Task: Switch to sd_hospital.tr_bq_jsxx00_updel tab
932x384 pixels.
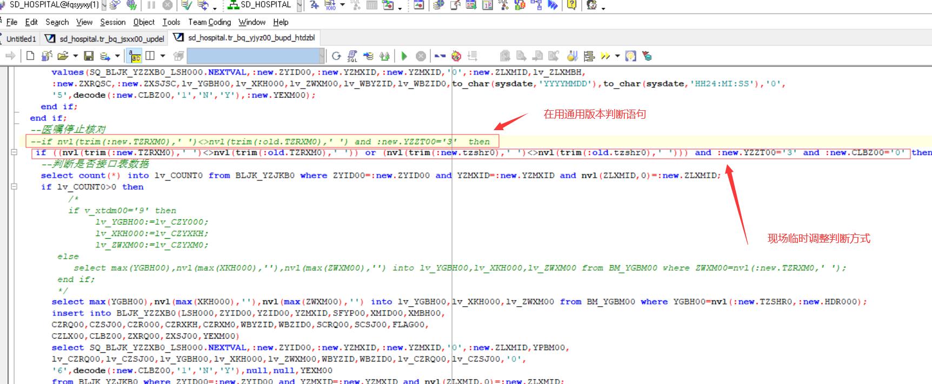Action: 104,39
